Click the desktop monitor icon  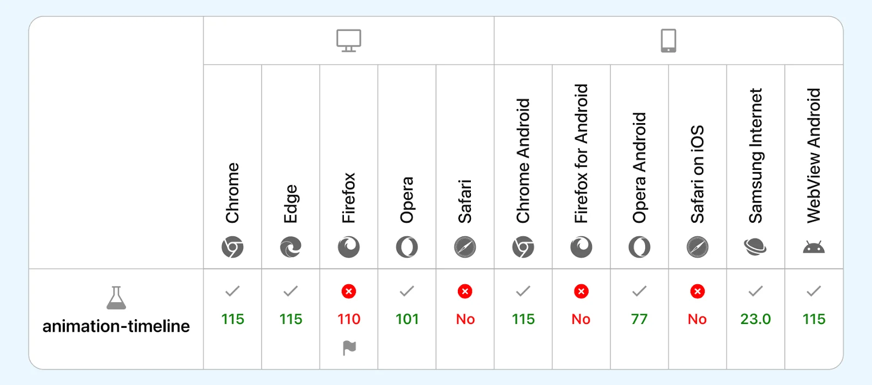349,41
